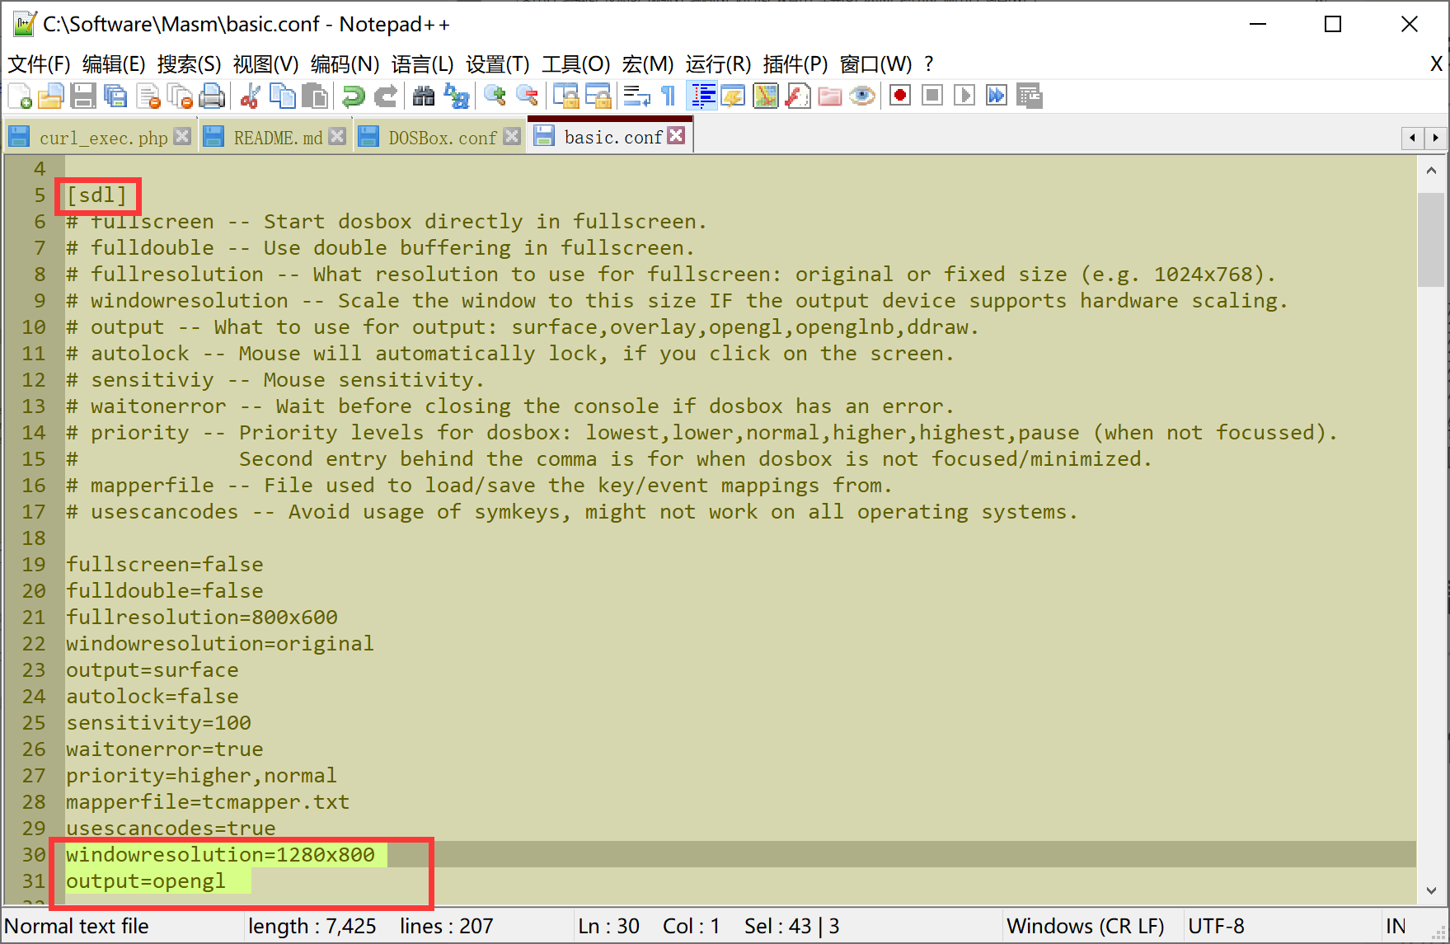Open the Find dialog
1450x944 pixels.
424,96
